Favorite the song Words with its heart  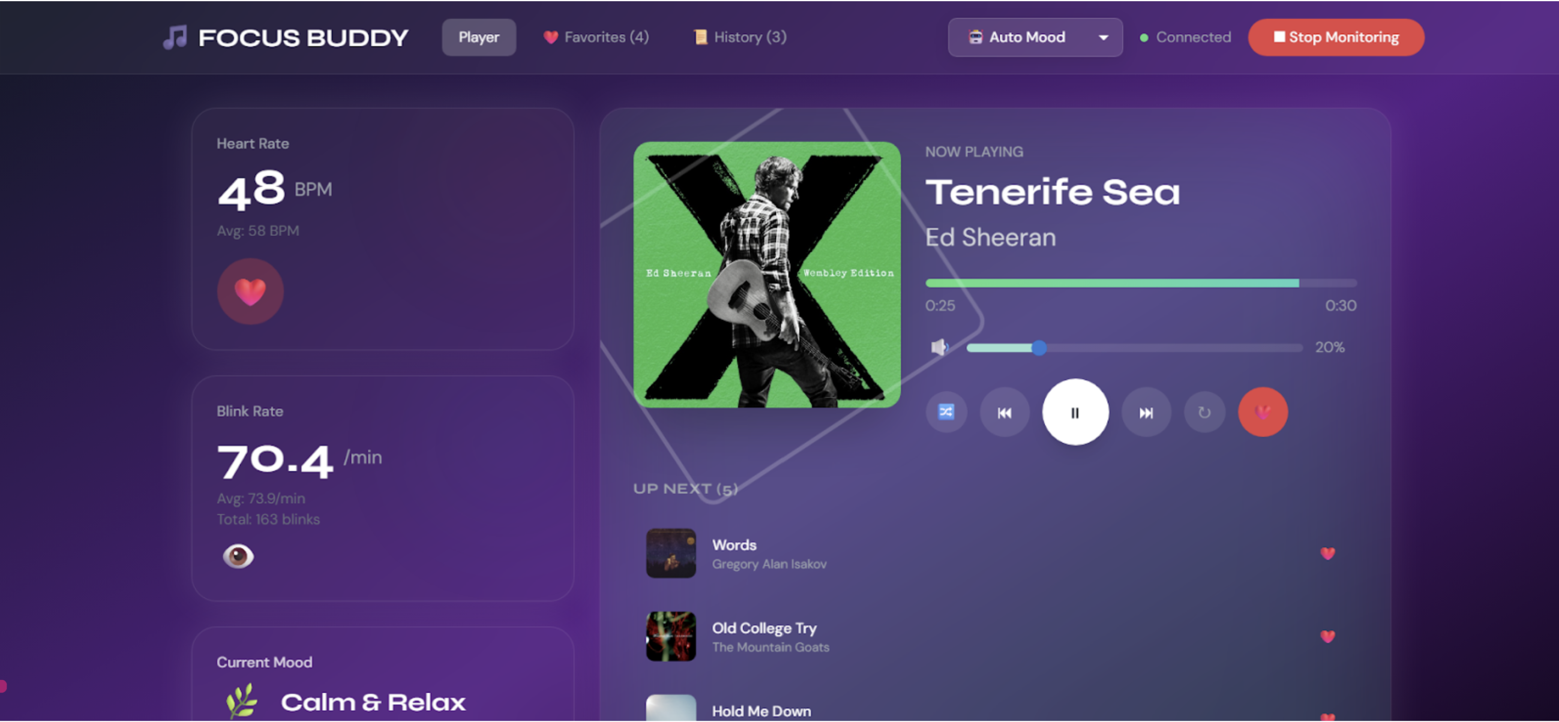click(1327, 553)
